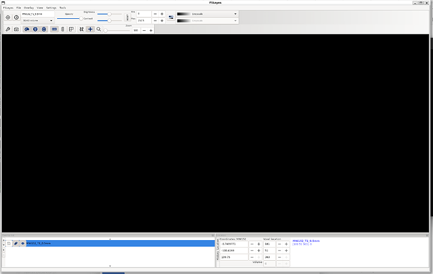Toggle the sagittal canvas view
The height and width of the screenshot is (274, 433).
(x=27, y=30)
